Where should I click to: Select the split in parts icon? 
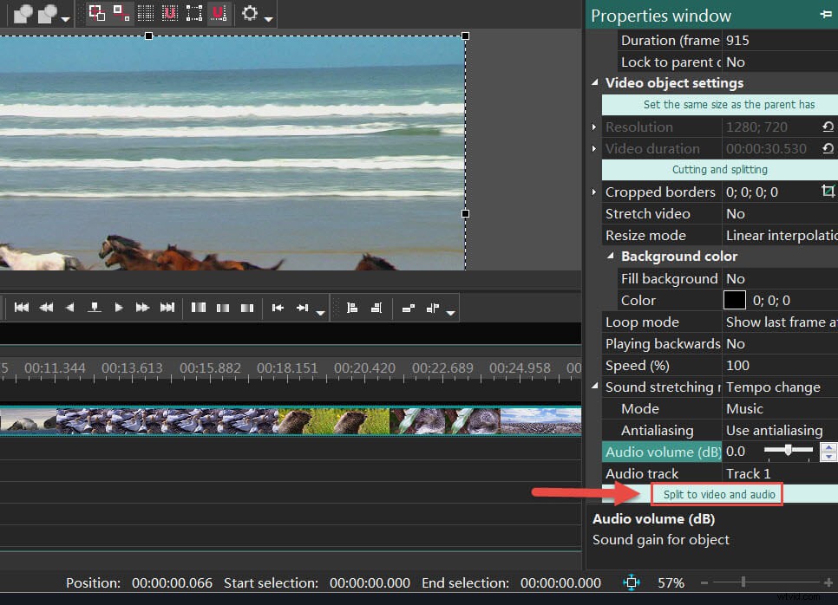199,308
